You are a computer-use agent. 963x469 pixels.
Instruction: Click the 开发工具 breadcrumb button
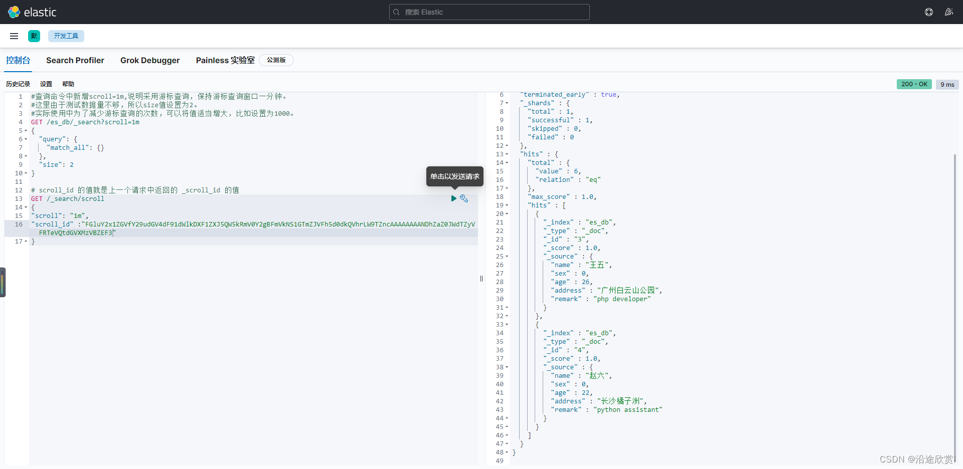click(66, 36)
